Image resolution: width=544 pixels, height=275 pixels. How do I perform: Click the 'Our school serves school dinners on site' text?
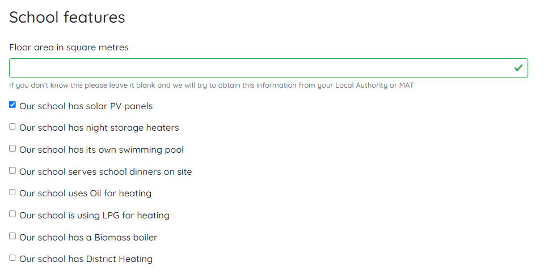click(106, 172)
